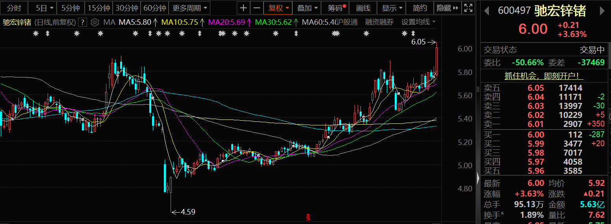The width and height of the screenshot is (611, 224).
Task: Open the 设置均线 dropdown
Action: click(x=418, y=22)
